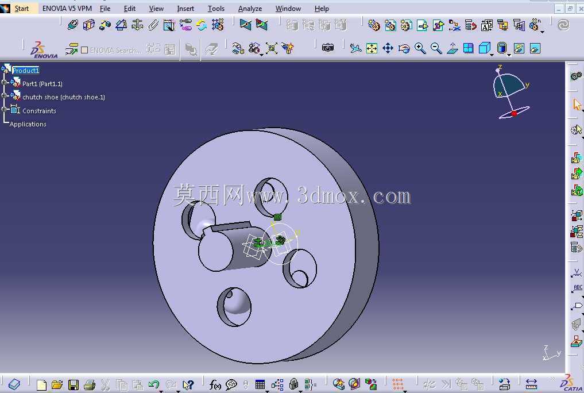This screenshot has width=584, height=393.
Task: Click the Zoom Out magnifier
Action: coord(436,48)
